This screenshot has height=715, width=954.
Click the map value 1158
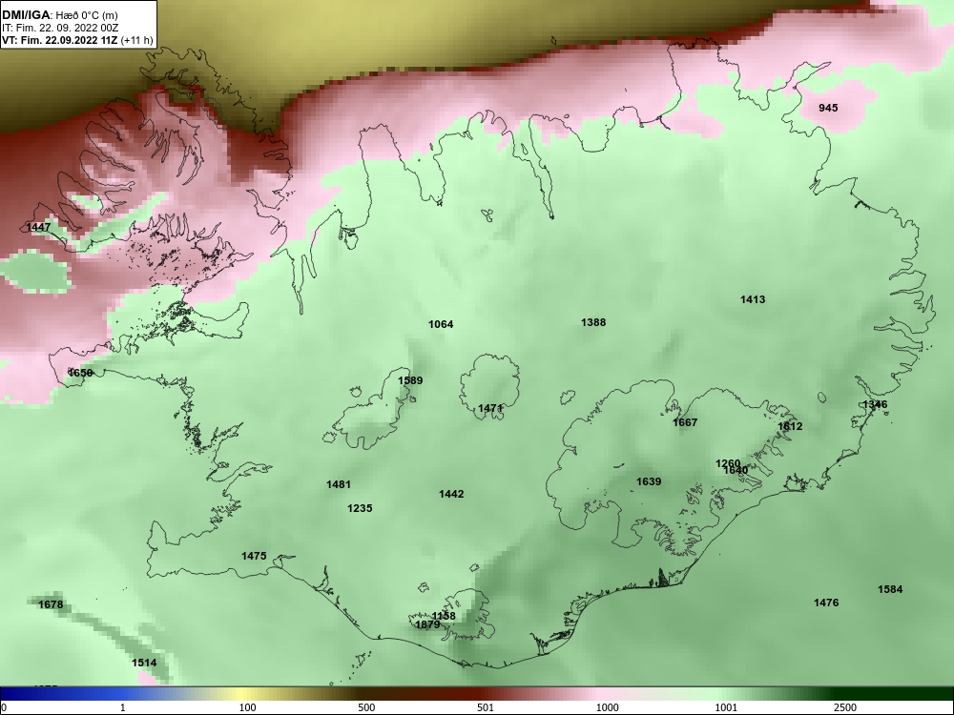pos(444,617)
